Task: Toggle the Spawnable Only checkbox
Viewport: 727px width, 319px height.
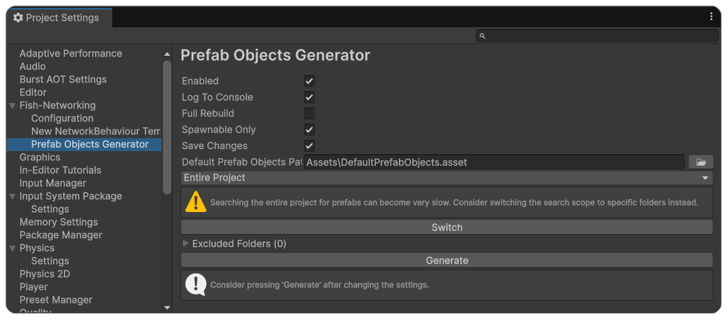Action: [309, 130]
